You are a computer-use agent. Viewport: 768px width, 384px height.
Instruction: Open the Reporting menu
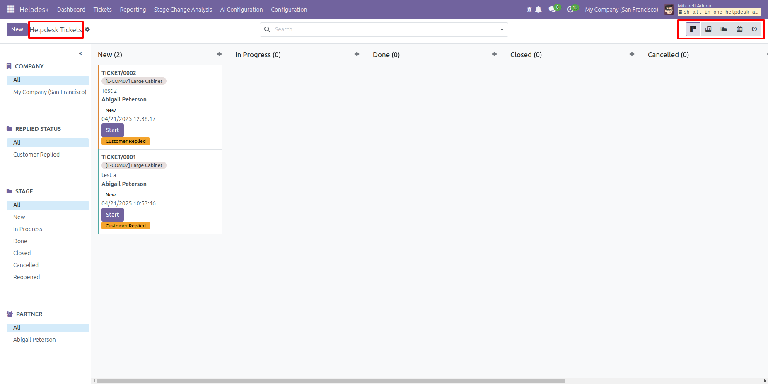[x=133, y=10]
